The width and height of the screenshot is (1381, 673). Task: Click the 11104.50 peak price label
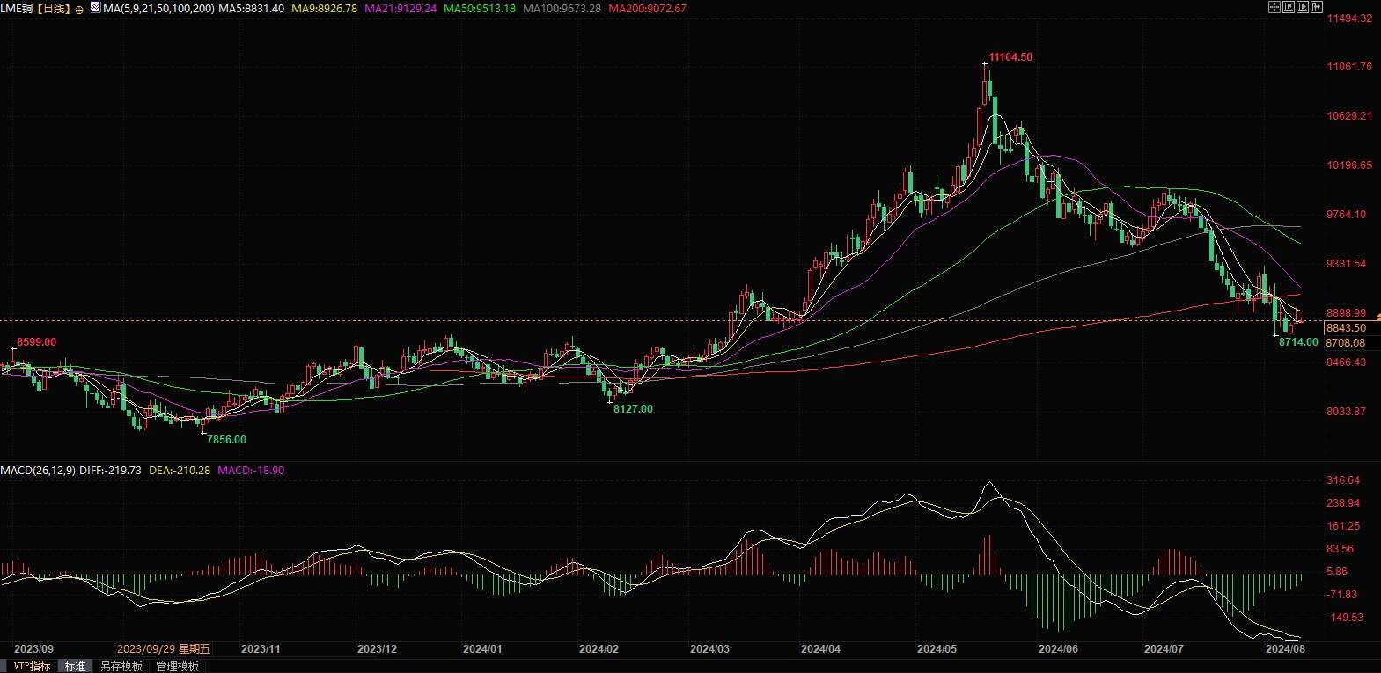click(x=1010, y=57)
